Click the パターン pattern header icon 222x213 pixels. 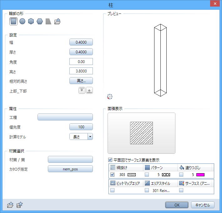[147, 168]
